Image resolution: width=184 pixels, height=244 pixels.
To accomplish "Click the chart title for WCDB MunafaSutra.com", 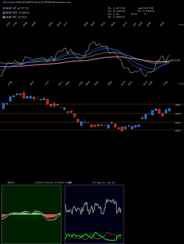I will tap(37, 2).
